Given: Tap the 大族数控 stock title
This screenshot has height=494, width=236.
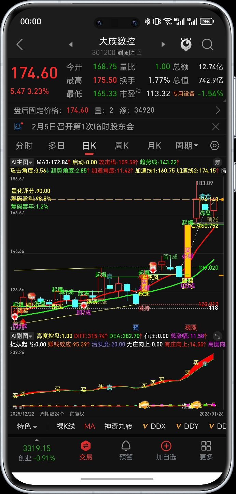Looking at the screenshot, I should point(117,41).
